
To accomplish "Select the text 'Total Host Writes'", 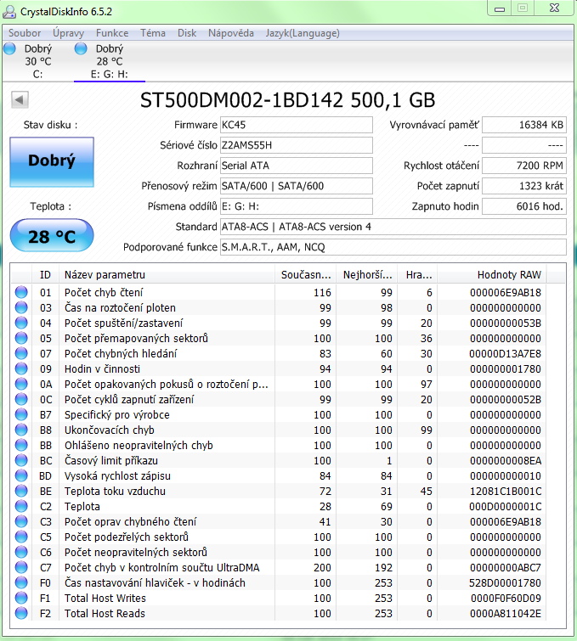I will pos(105,598).
